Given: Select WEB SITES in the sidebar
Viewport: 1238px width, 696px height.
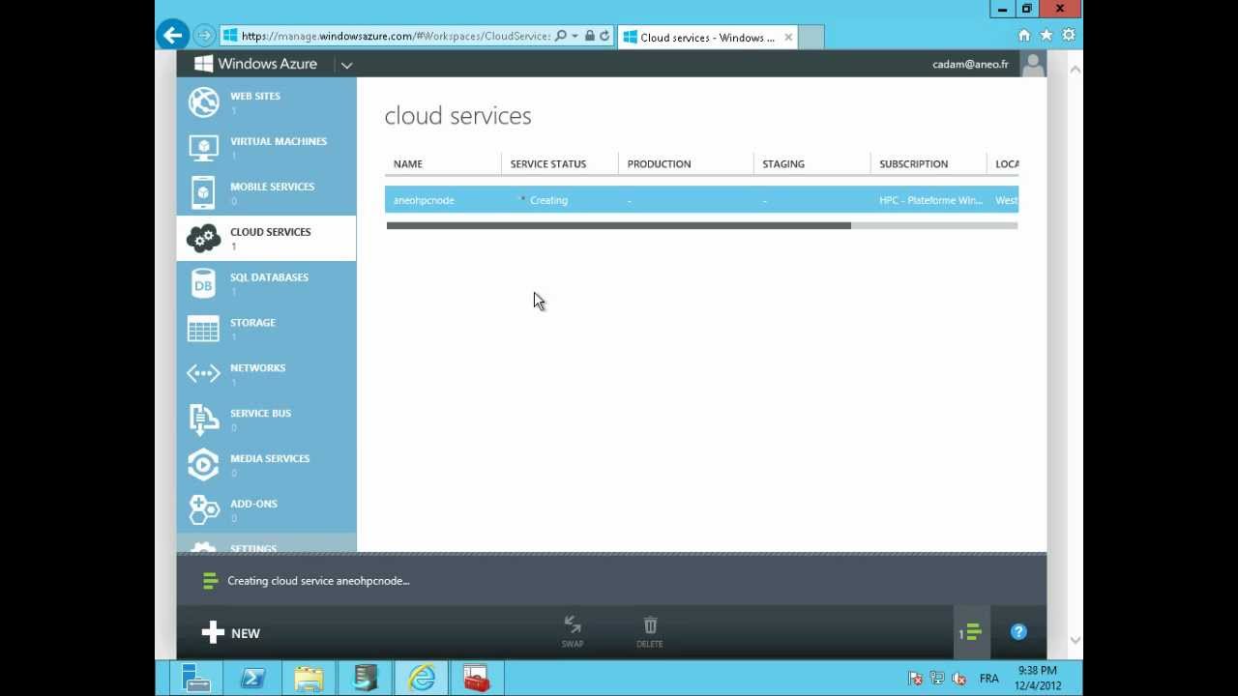Looking at the screenshot, I should [x=255, y=96].
